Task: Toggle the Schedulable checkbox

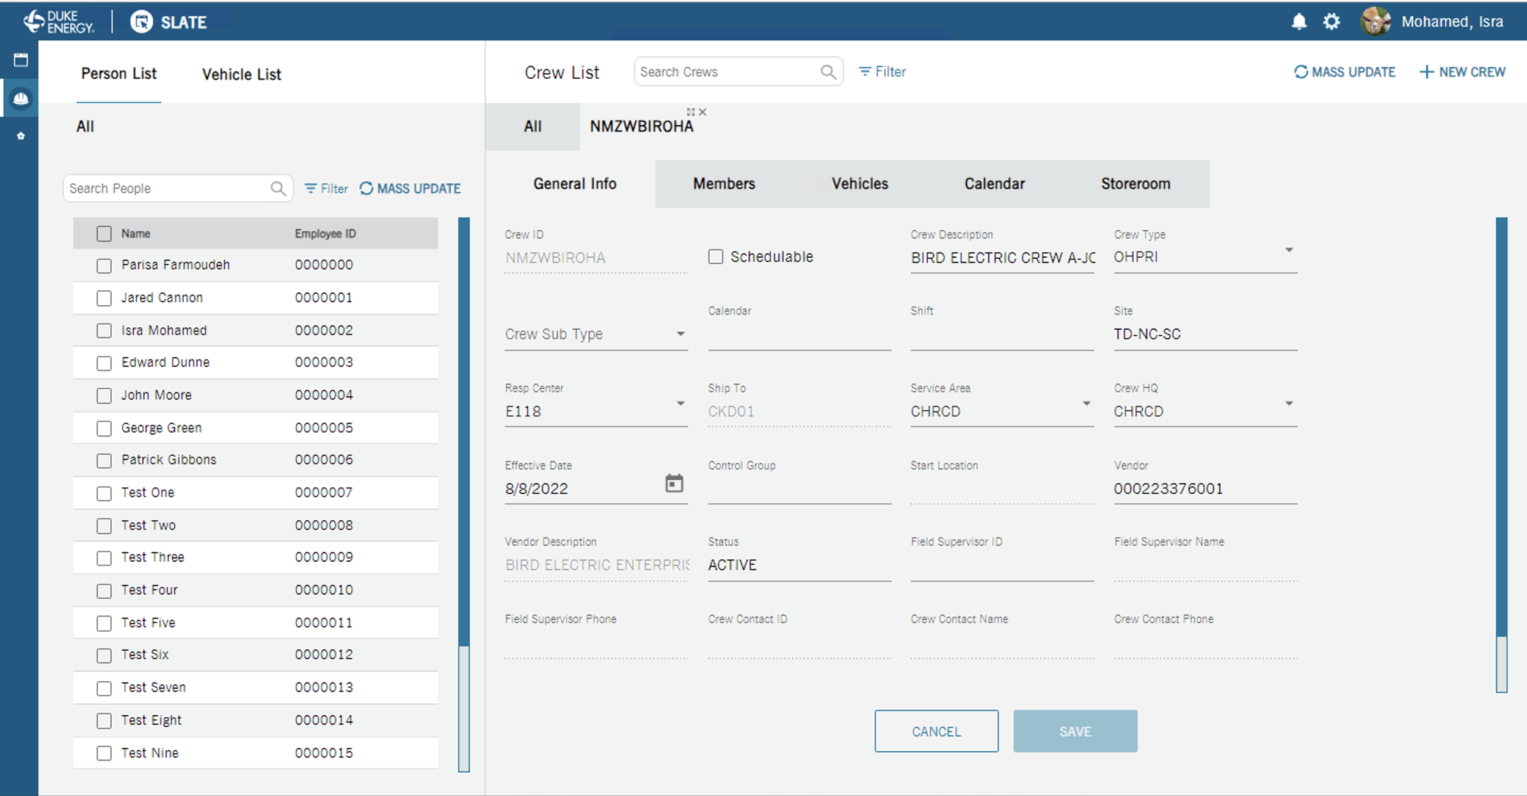Action: coord(715,256)
